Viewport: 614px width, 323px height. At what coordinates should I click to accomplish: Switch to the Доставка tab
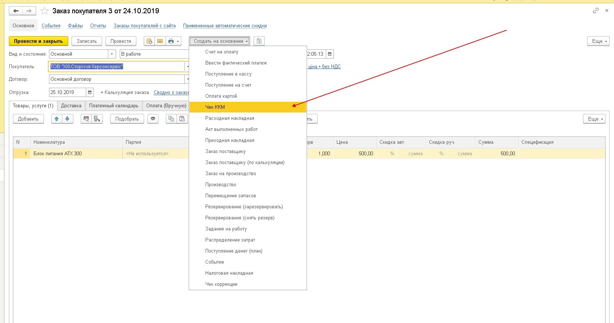pyautogui.click(x=71, y=106)
